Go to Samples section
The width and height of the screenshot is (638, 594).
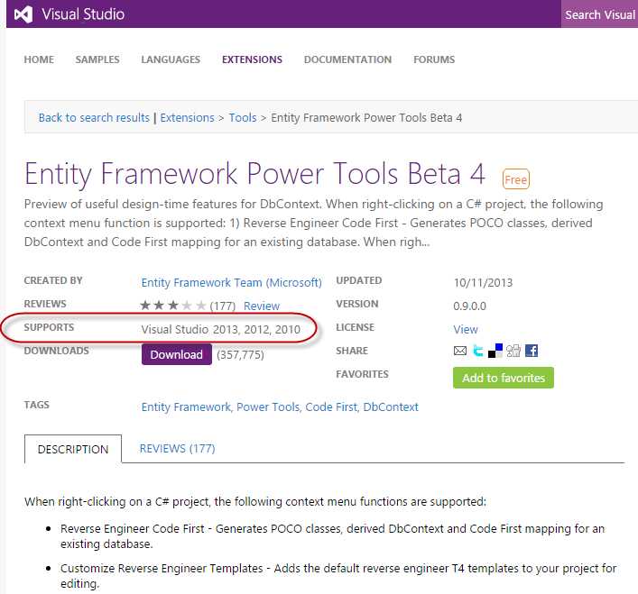(x=97, y=59)
